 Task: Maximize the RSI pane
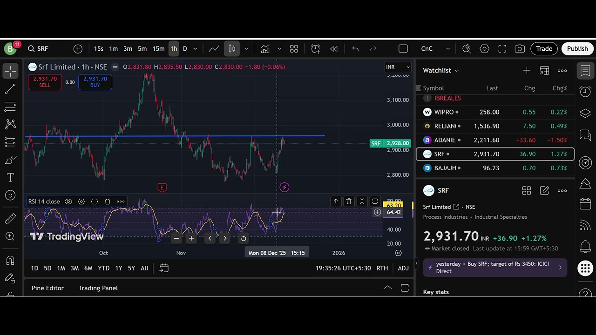point(375,201)
